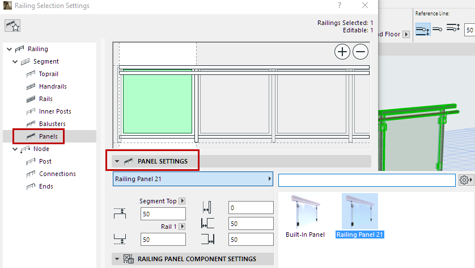Screen dimensions: 475x268
Task: Choose the Built-In Panel thumbnail
Action: coord(305,216)
